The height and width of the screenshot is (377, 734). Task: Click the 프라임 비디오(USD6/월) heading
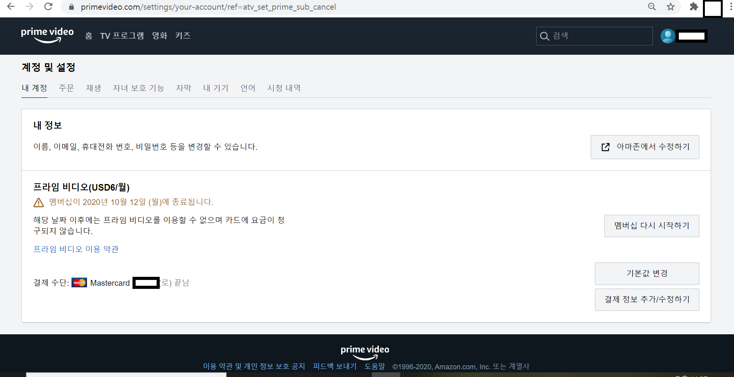coord(82,188)
